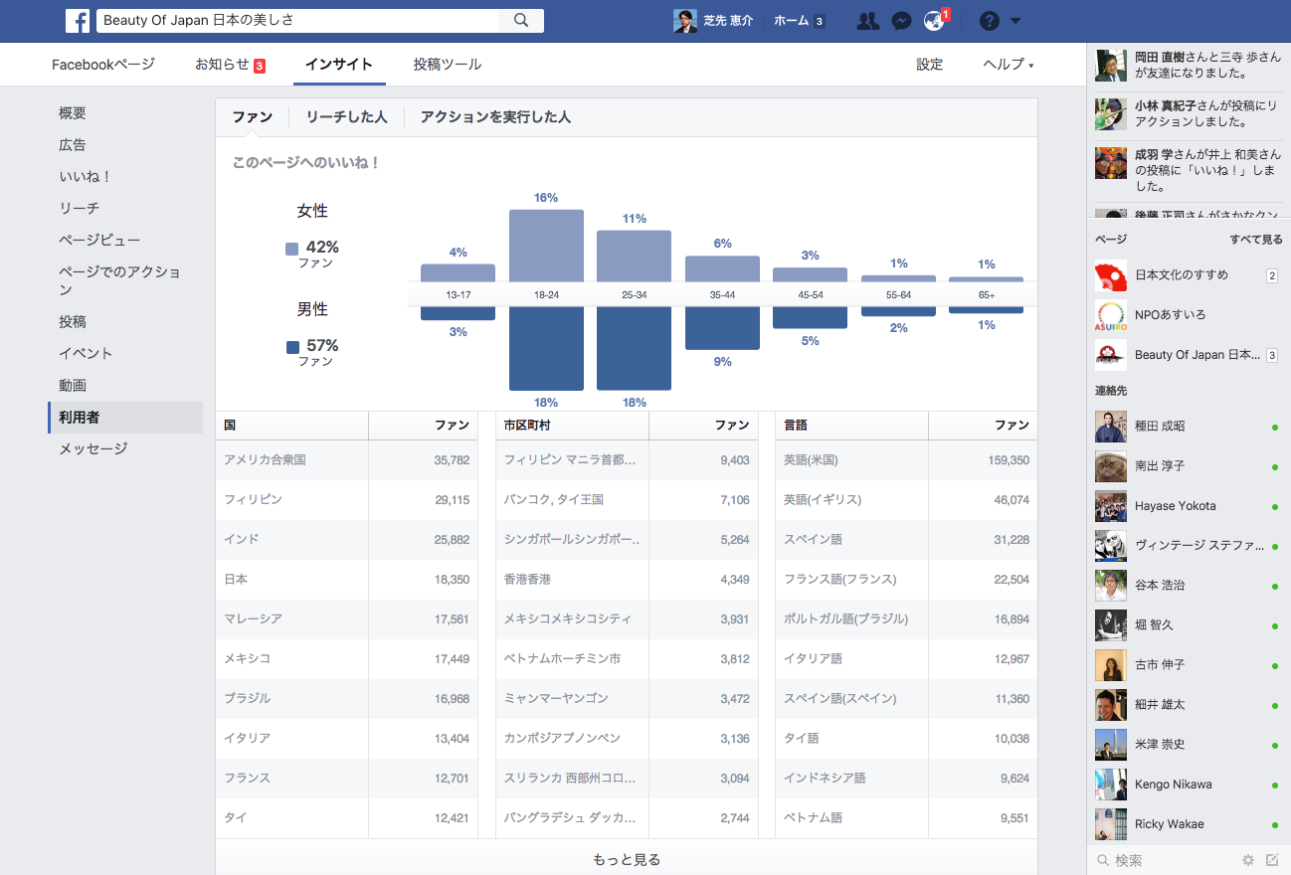The image size is (1291, 875).
Task: Switch to the リーチした人 tab
Action: [x=346, y=117]
